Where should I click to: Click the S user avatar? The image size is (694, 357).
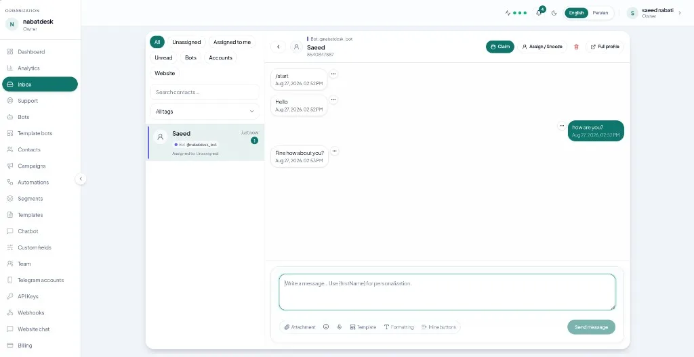[632, 14]
